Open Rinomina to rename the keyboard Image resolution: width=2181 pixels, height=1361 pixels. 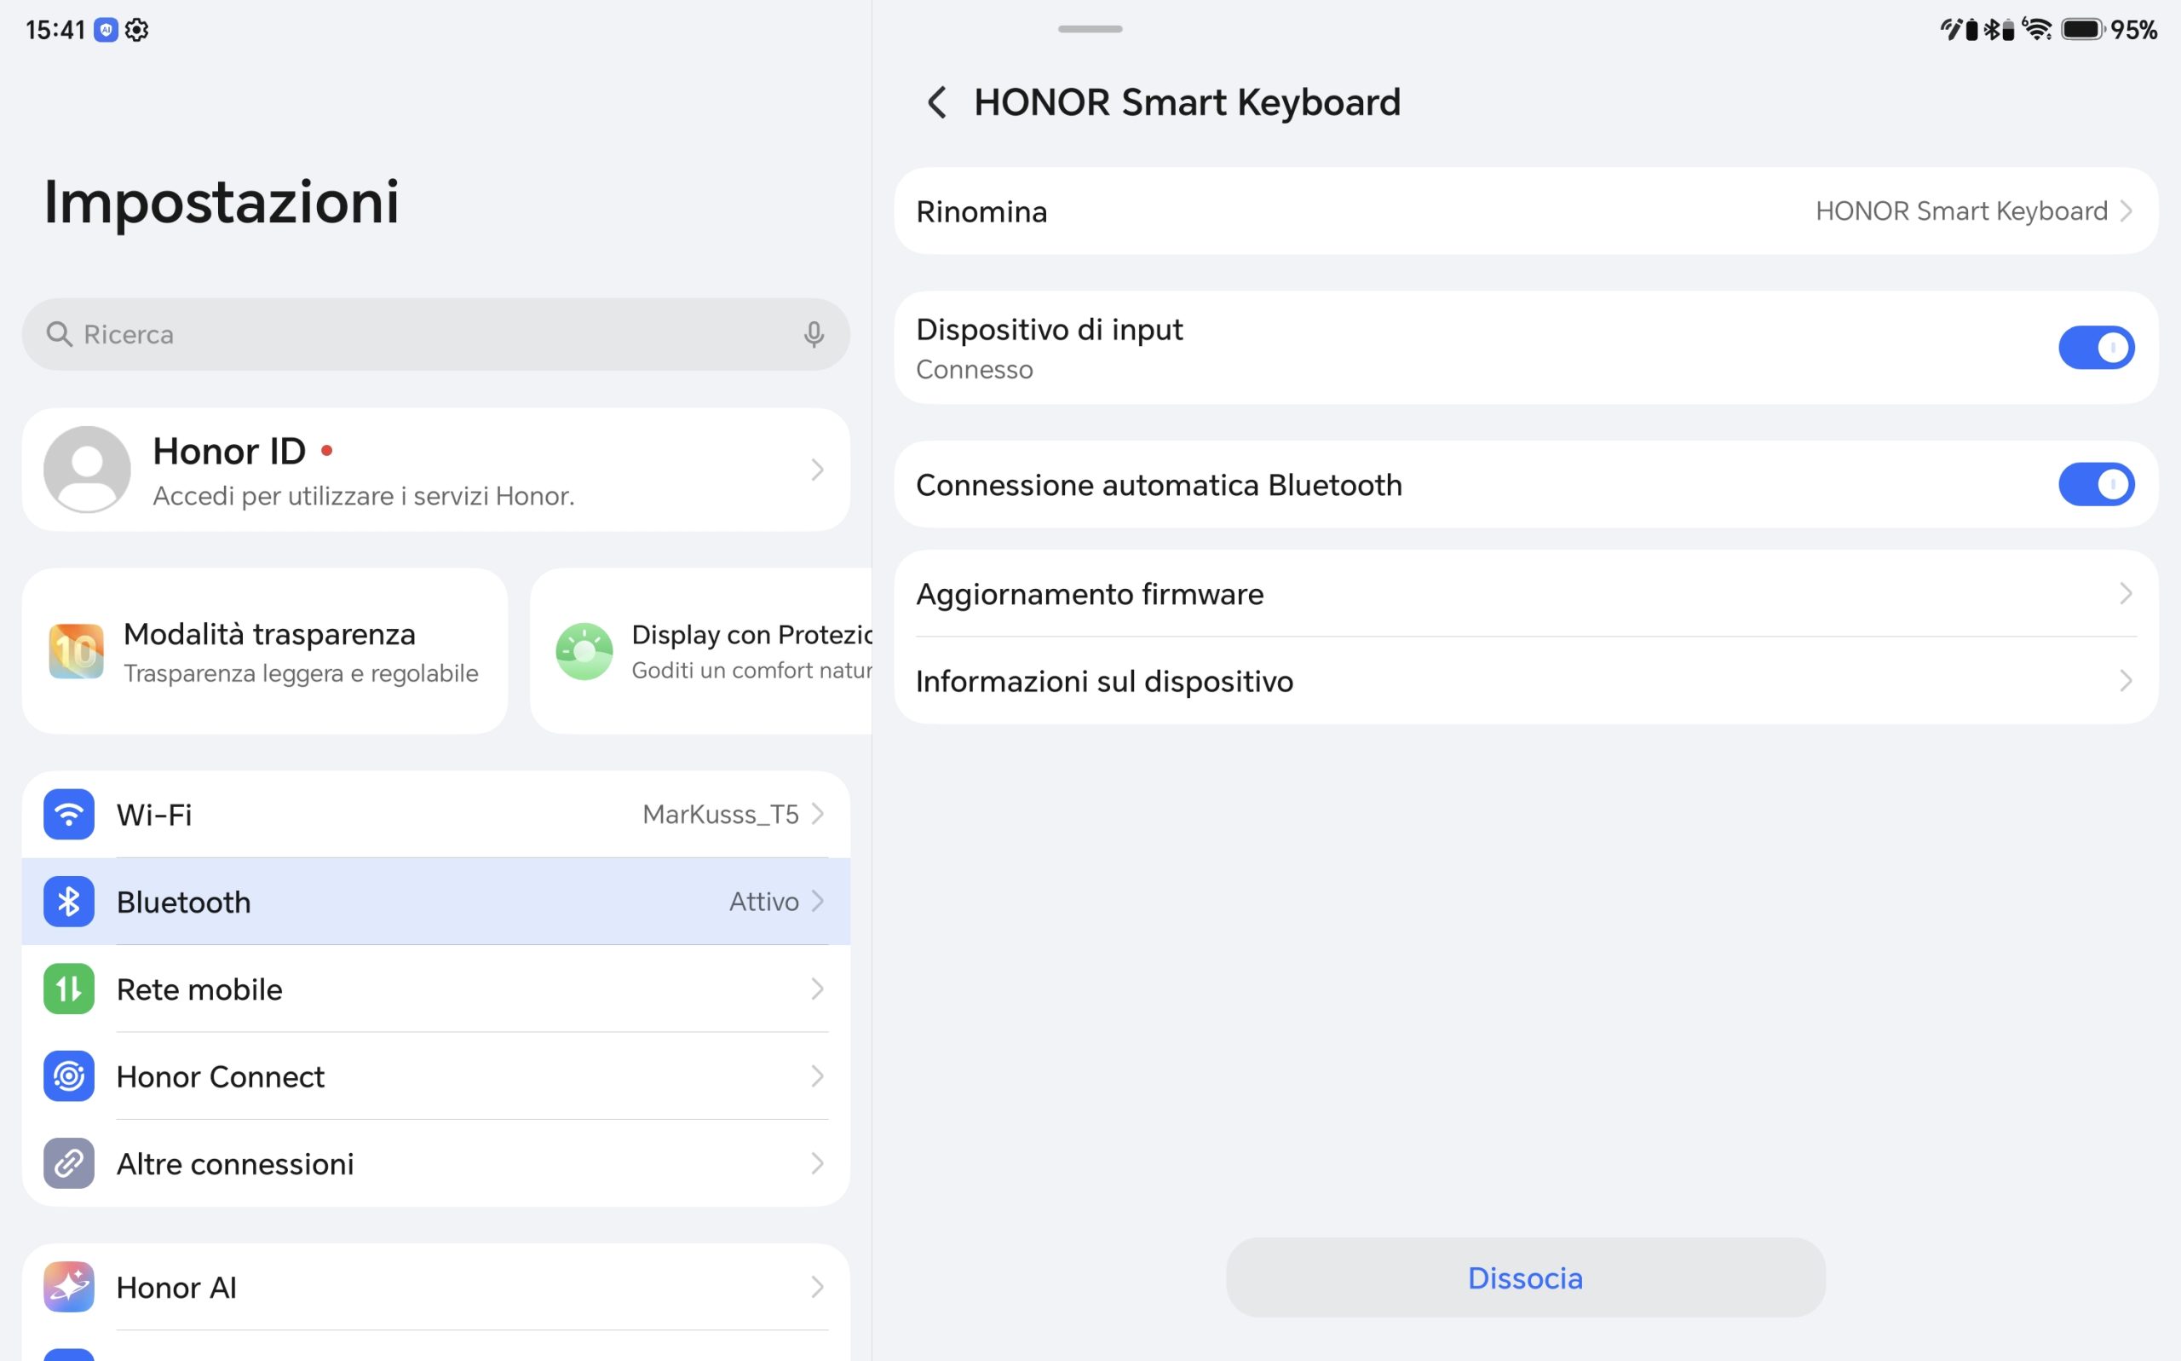[1526, 211]
